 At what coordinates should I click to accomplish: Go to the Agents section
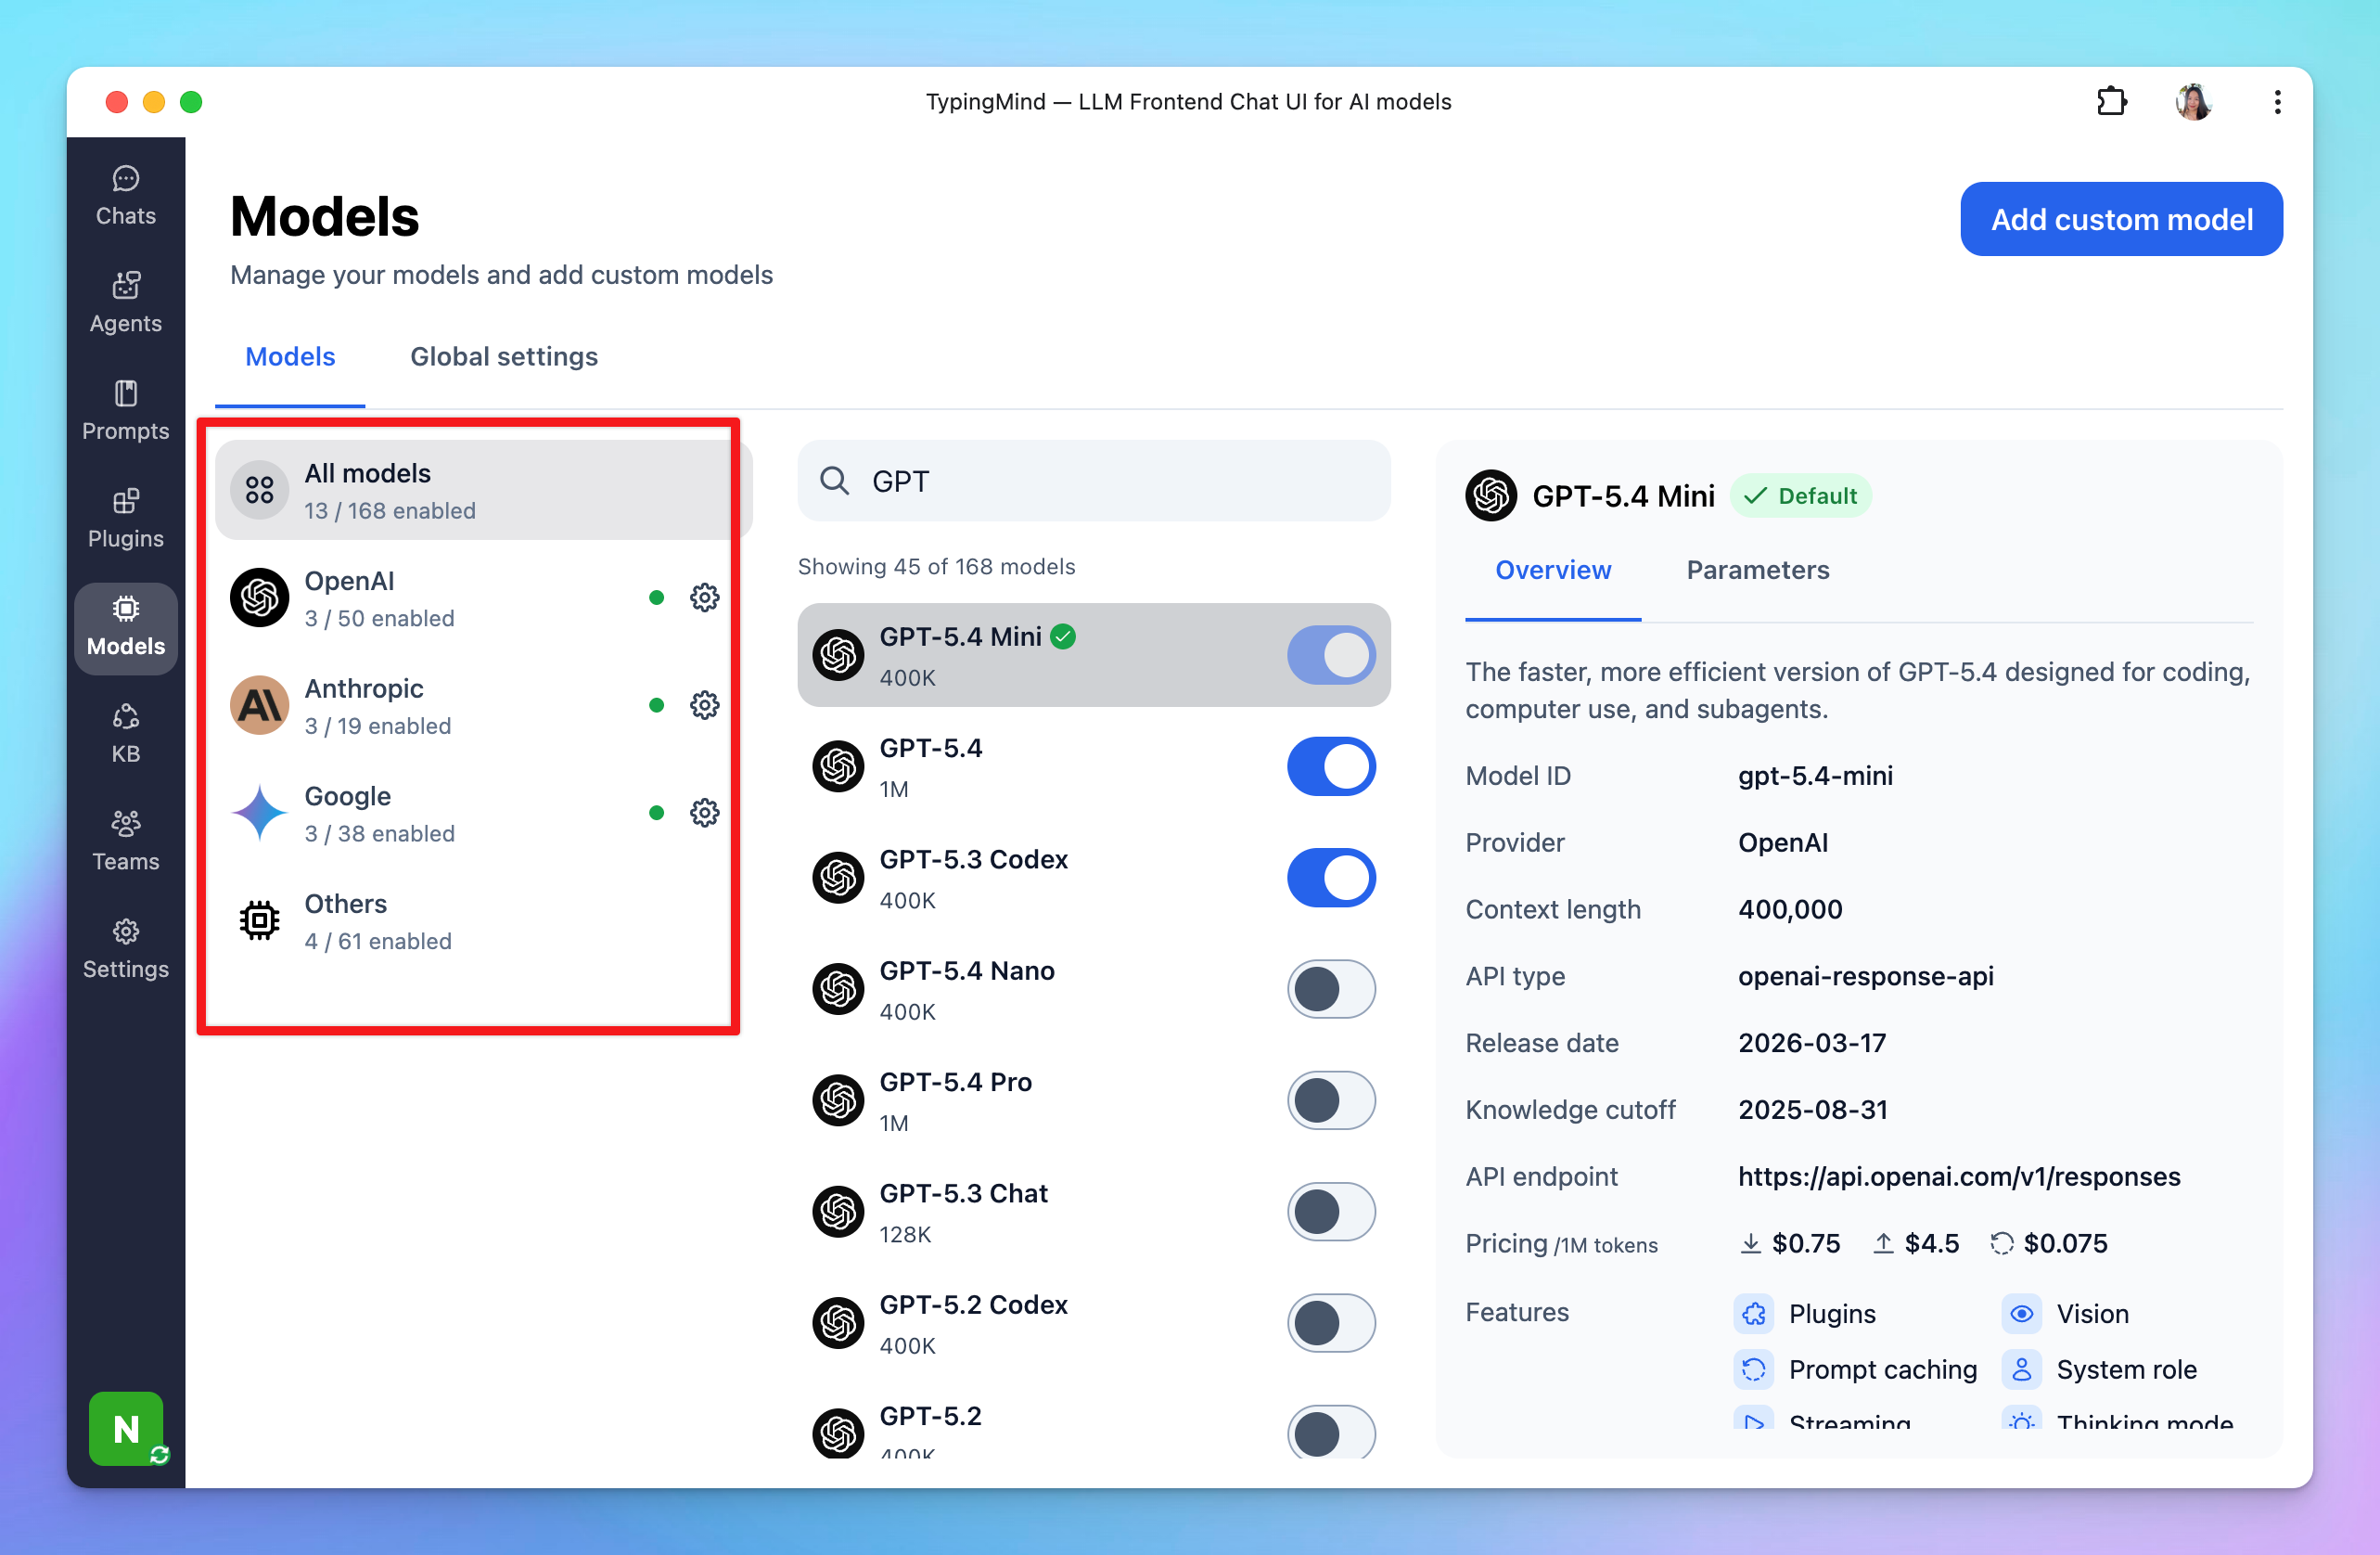click(x=125, y=302)
